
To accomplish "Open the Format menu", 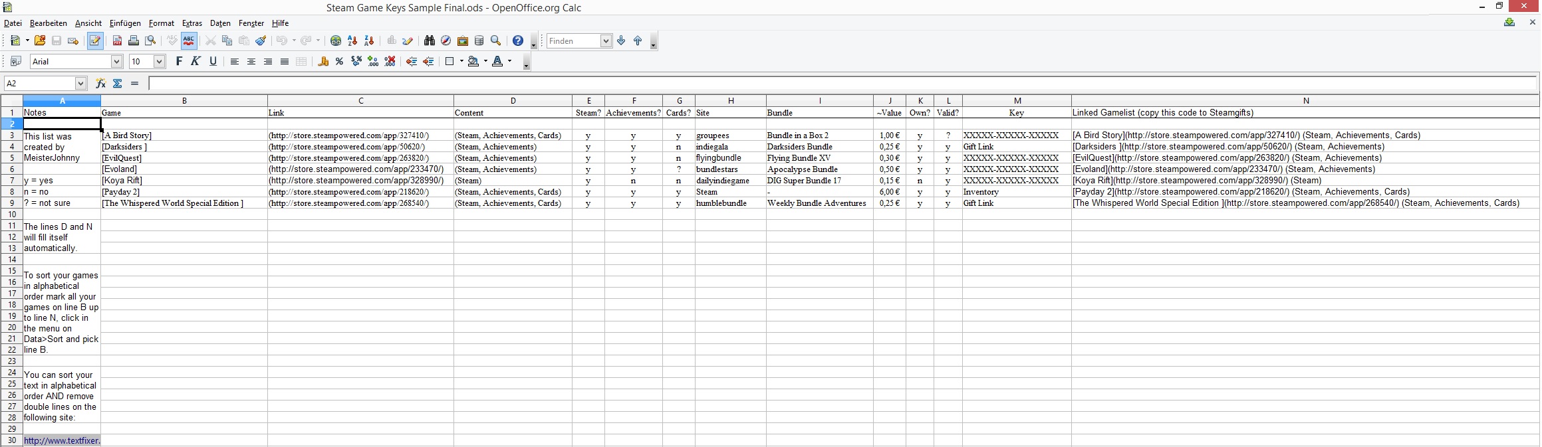I will tap(162, 23).
